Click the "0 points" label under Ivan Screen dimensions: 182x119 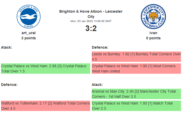point(153,38)
